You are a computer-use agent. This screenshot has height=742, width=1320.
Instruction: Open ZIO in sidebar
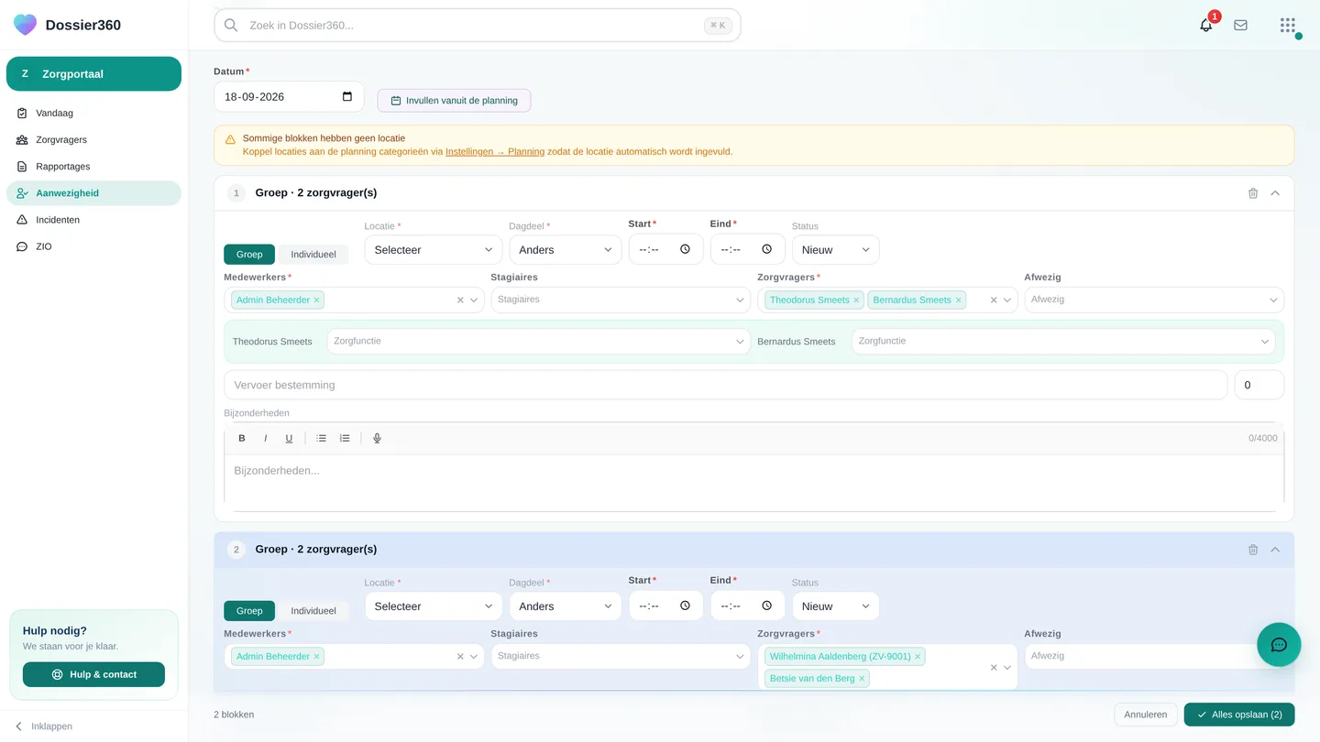(93, 246)
